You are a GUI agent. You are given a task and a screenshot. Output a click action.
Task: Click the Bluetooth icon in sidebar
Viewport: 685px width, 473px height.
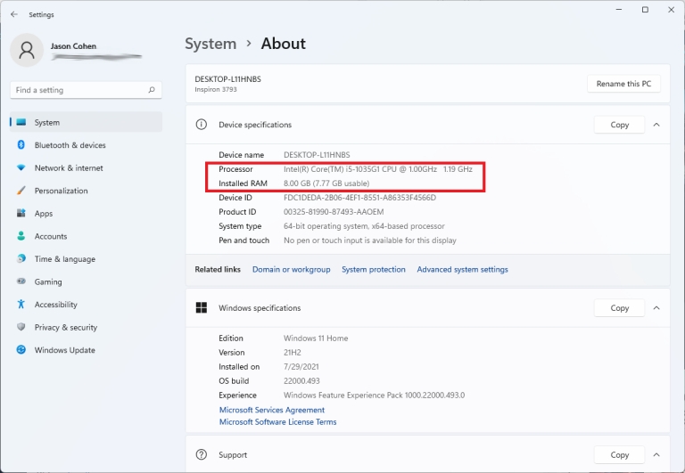coord(21,145)
